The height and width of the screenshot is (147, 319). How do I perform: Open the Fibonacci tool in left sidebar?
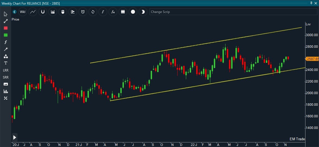[x=6, y=42]
